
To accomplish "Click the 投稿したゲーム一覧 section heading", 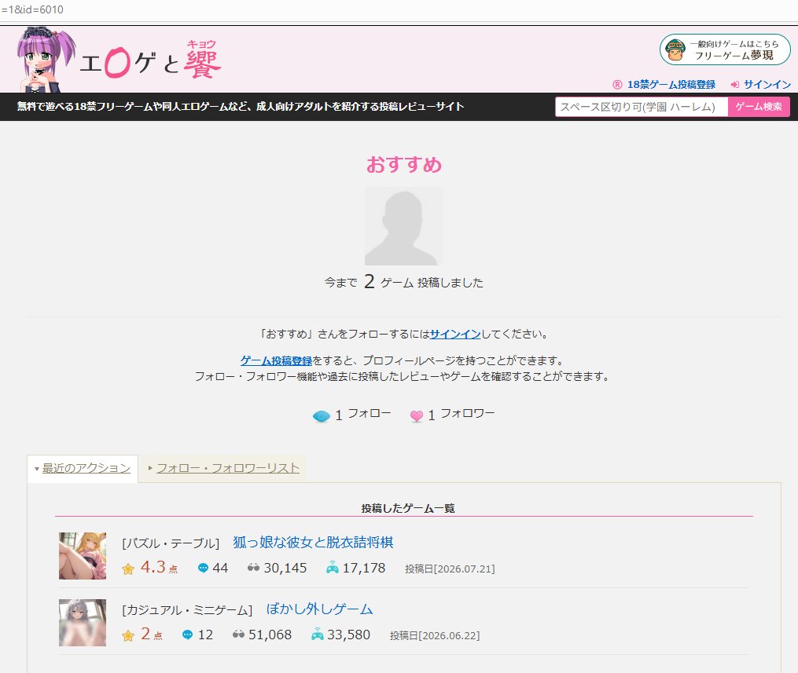I will click(408, 508).
